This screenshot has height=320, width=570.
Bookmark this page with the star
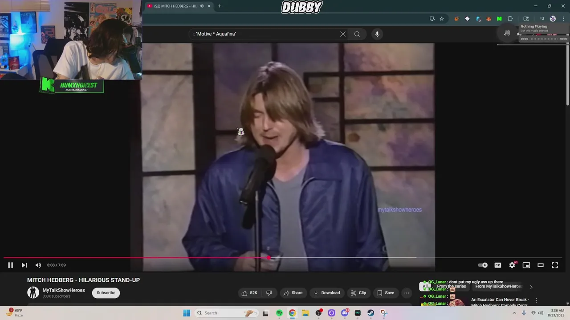(442, 19)
